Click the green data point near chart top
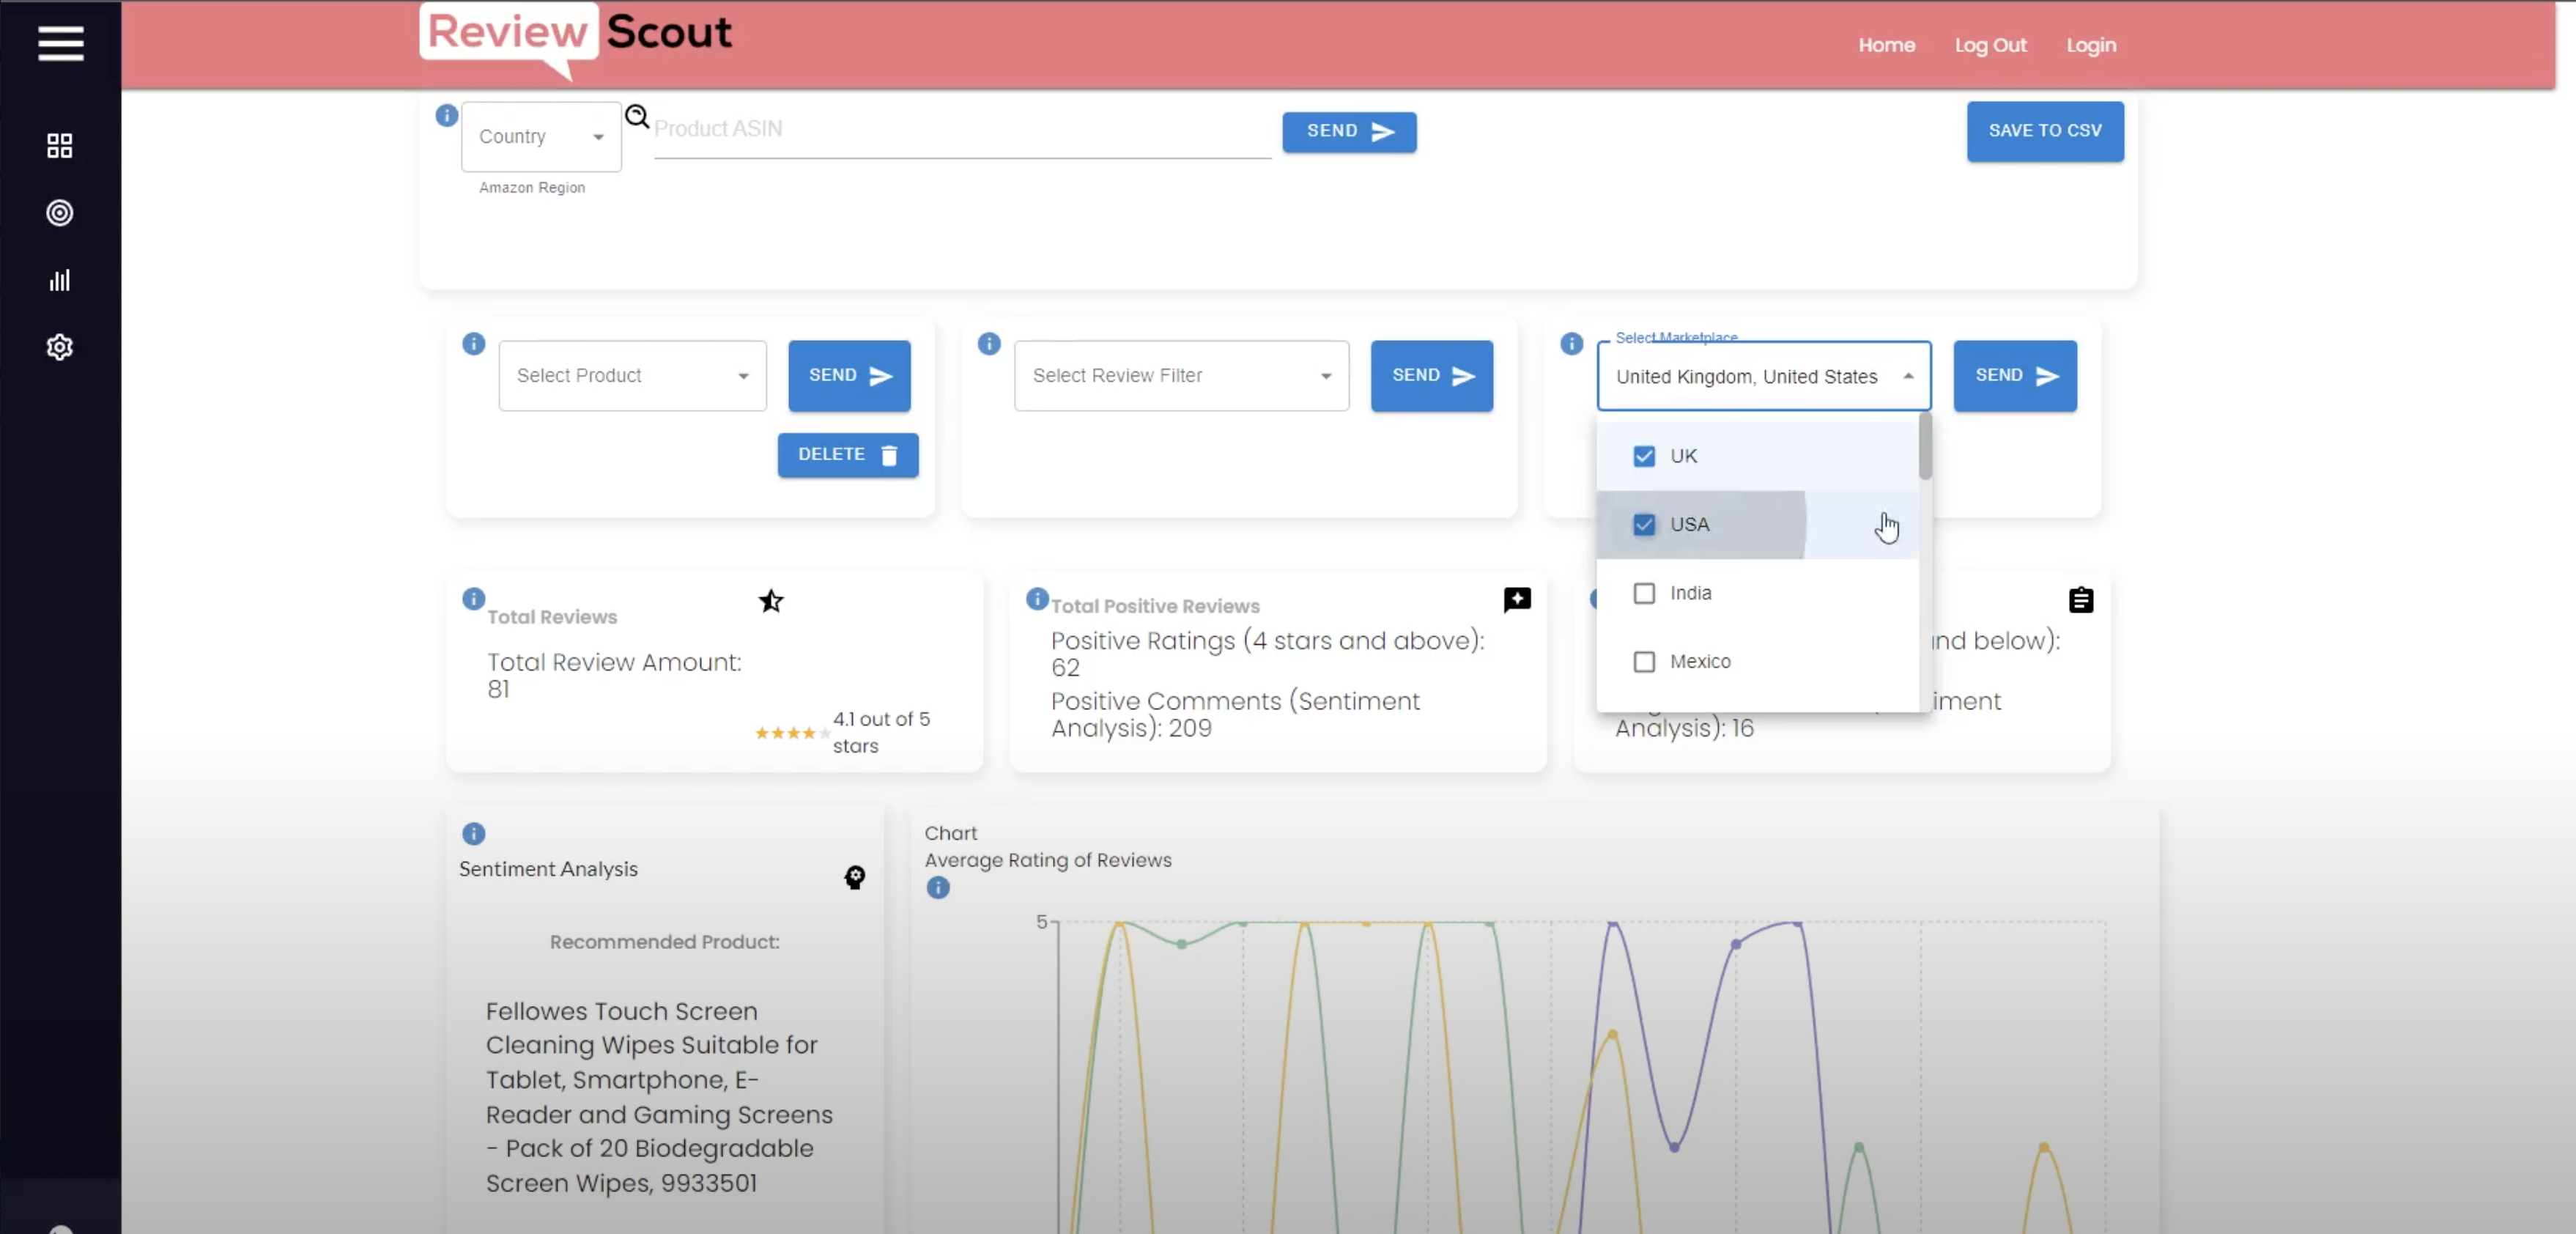 [1182, 944]
